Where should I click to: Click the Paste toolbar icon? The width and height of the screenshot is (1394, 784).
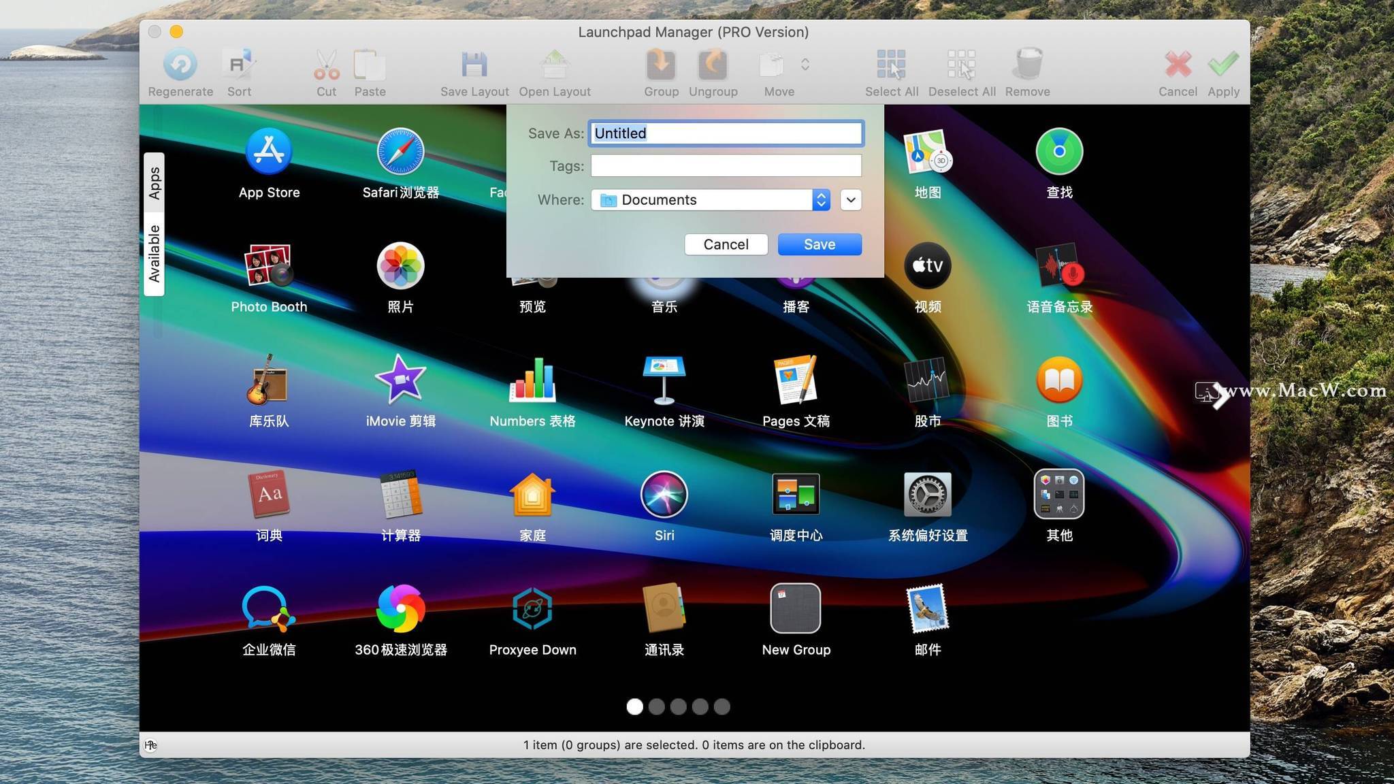point(370,65)
